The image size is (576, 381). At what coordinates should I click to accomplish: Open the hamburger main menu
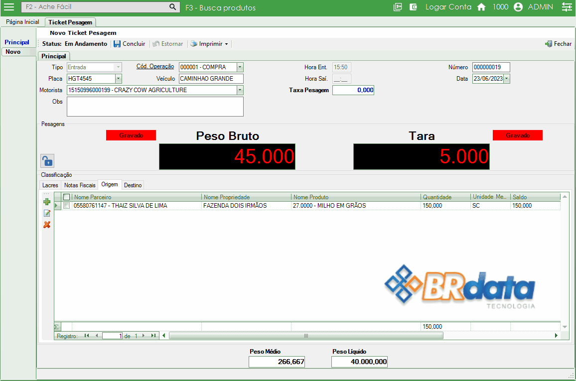point(9,7)
